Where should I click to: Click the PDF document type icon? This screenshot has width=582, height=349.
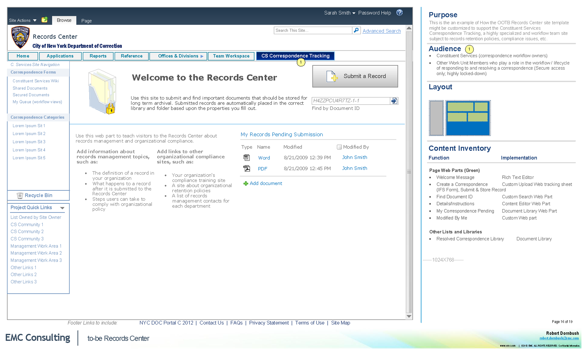(x=246, y=168)
